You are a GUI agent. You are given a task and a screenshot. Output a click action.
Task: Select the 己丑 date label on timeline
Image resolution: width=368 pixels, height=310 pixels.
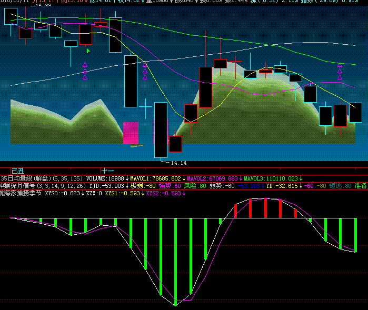17,171
